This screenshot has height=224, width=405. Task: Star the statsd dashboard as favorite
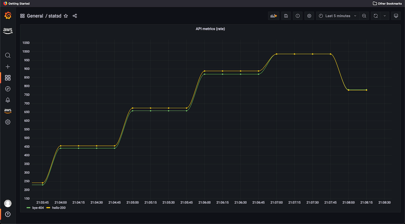(66, 16)
